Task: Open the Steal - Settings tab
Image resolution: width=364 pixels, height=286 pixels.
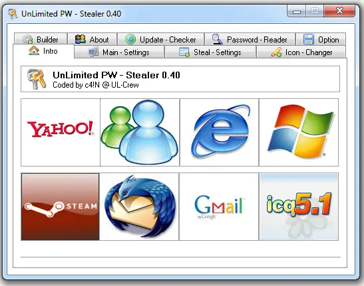Action: click(x=210, y=52)
